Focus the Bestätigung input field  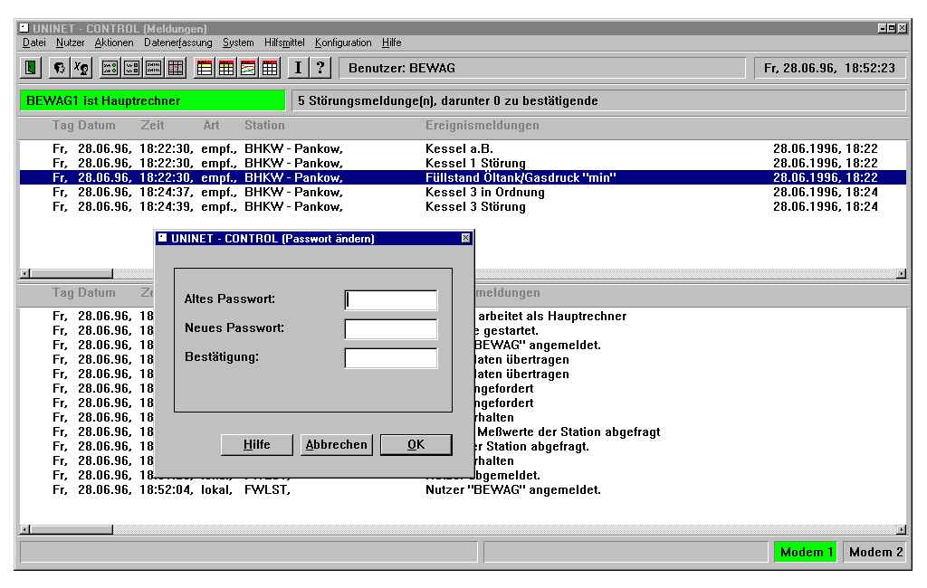pos(391,357)
